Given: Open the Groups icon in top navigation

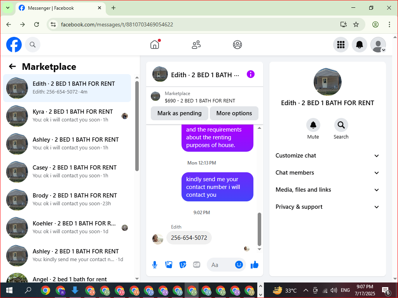Looking at the screenshot, I should (x=237, y=45).
